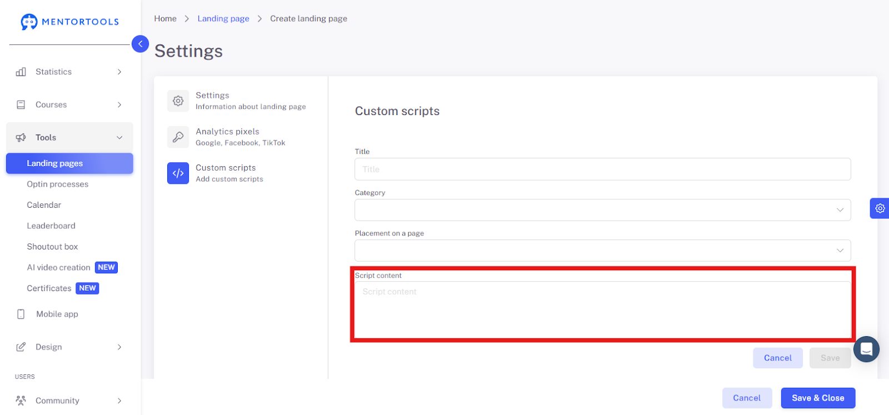Expand the Design menu chevron
Image resolution: width=889 pixels, height=415 pixels.
pos(119,347)
